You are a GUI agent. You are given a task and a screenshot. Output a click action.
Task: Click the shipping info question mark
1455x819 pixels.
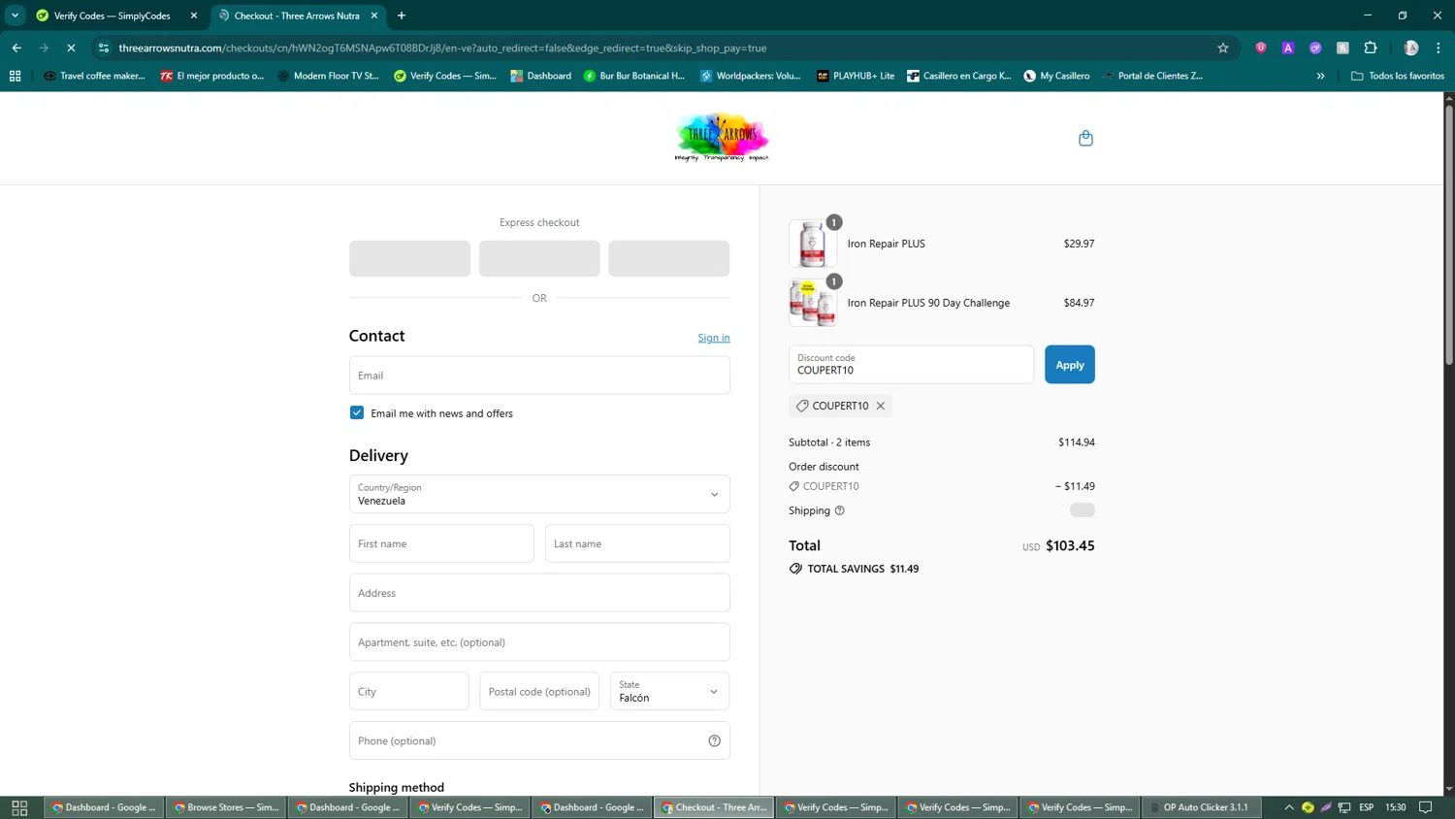click(x=840, y=510)
